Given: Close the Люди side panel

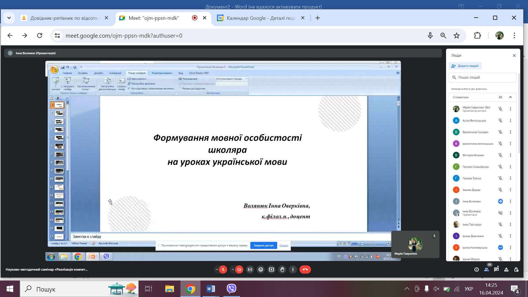Looking at the screenshot, I should point(514,56).
